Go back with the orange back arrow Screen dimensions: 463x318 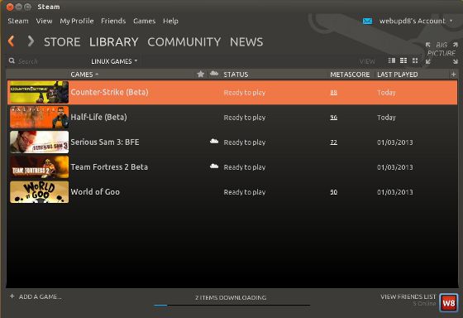(x=12, y=41)
